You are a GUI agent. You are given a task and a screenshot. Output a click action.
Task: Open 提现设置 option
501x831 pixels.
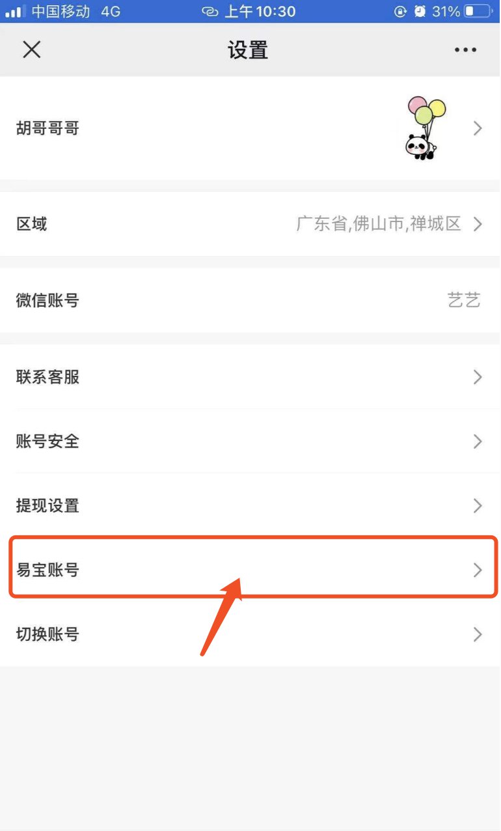(x=251, y=505)
